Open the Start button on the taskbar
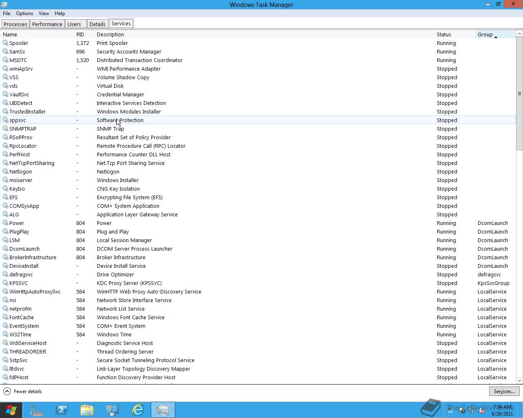 11,410
